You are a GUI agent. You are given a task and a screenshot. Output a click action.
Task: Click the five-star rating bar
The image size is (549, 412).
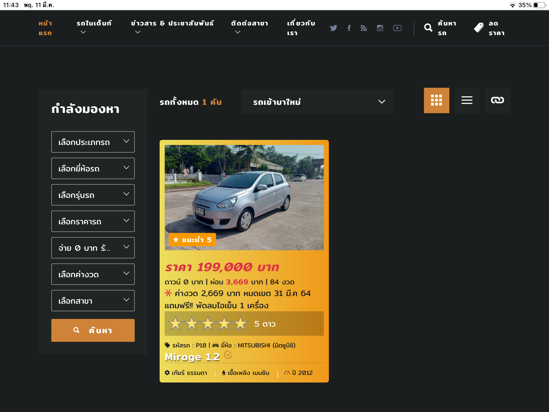tap(244, 323)
